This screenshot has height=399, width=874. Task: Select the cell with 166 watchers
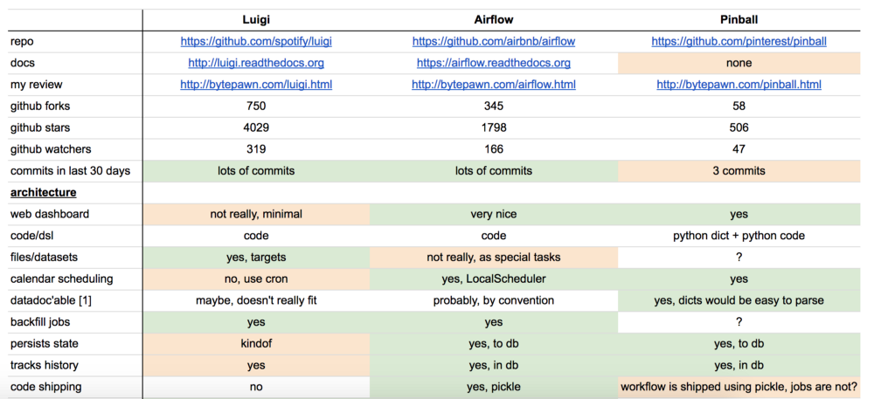[493, 149]
